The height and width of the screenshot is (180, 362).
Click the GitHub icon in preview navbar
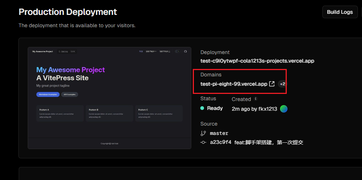(x=185, y=51)
